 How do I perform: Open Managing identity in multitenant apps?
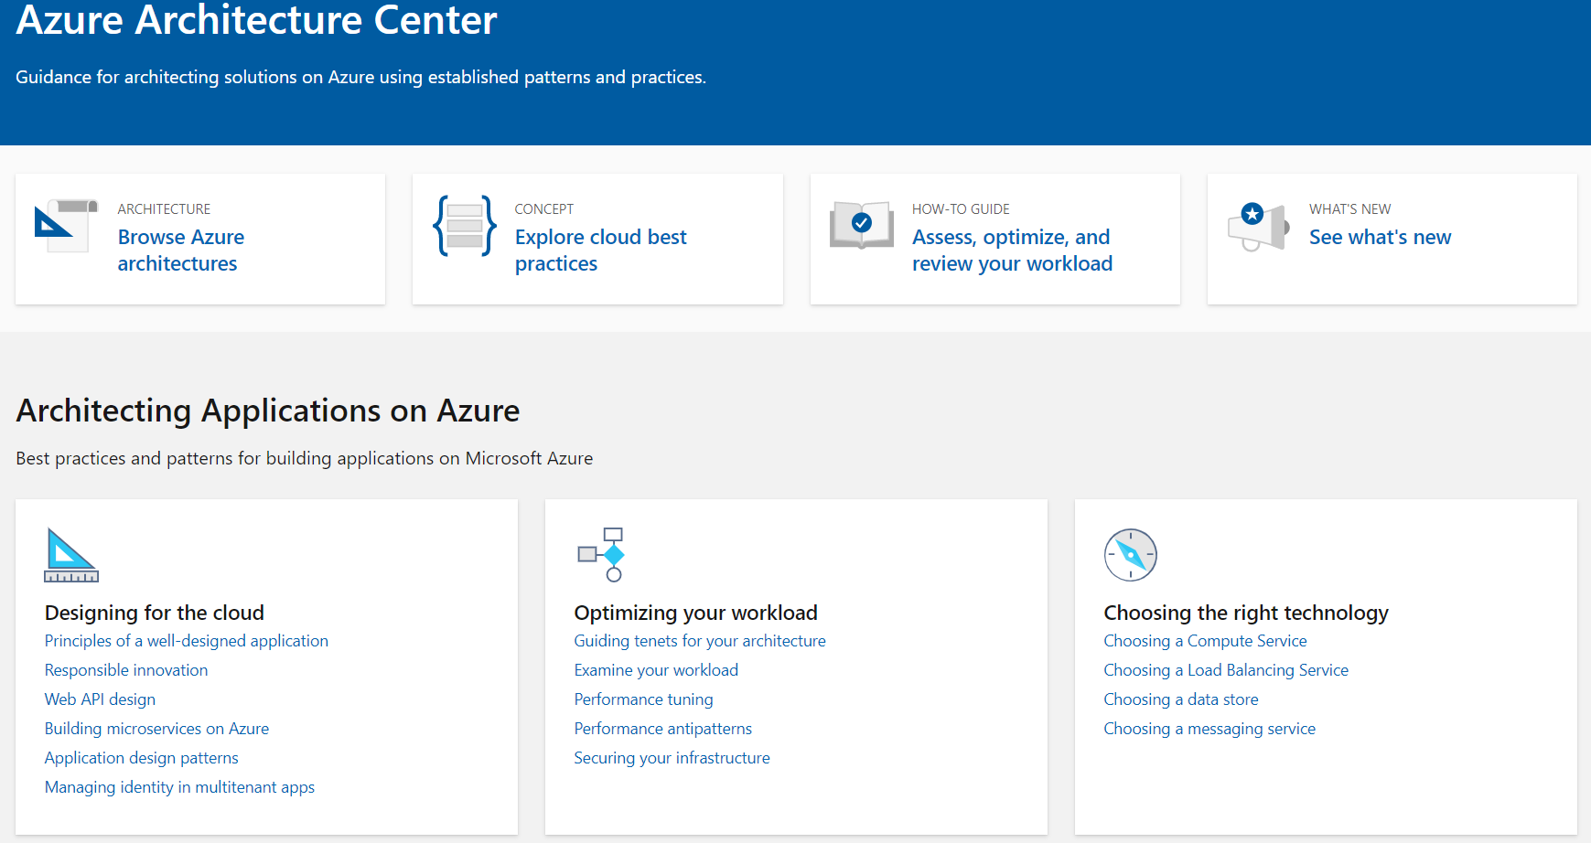coord(179,787)
